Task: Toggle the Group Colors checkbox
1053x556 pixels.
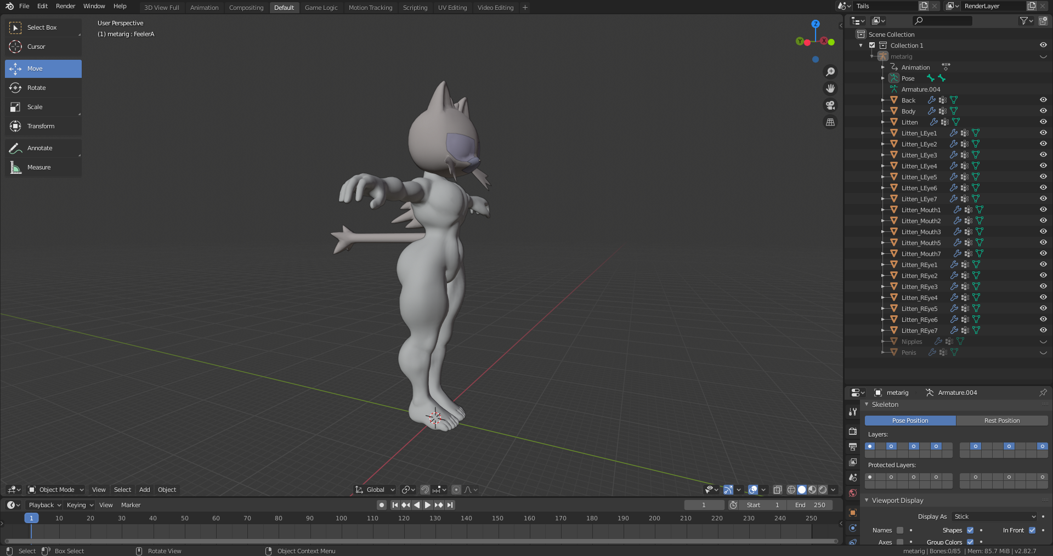Action: tap(970, 542)
